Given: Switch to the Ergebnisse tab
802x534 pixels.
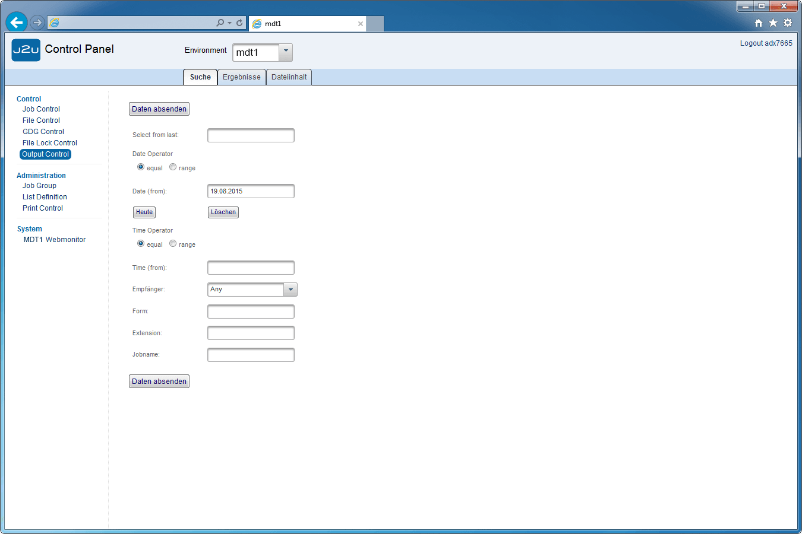Looking at the screenshot, I should [x=241, y=77].
